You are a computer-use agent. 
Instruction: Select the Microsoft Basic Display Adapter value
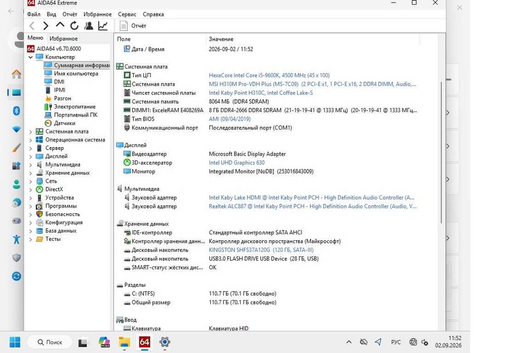pos(247,154)
